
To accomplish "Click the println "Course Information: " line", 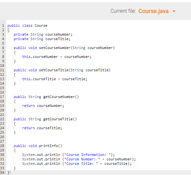I will click(x=68, y=155).
